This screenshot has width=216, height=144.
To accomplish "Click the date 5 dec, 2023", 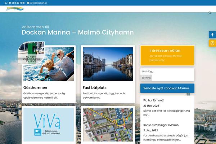I will [x=150, y=130].
